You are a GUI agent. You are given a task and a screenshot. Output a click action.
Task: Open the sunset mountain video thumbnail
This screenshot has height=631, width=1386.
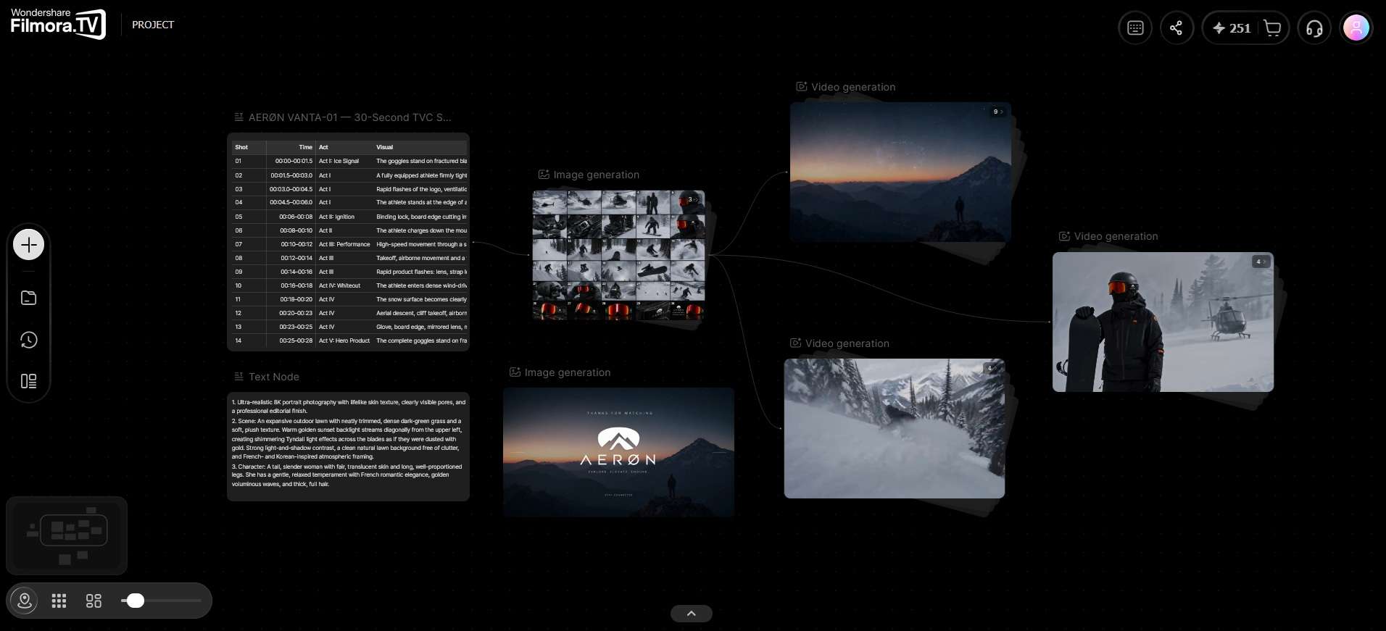pyautogui.click(x=900, y=172)
